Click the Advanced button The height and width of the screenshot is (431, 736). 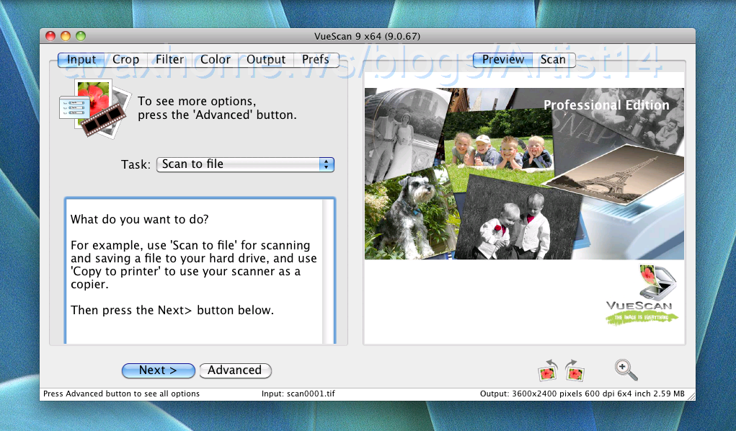(x=235, y=370)
